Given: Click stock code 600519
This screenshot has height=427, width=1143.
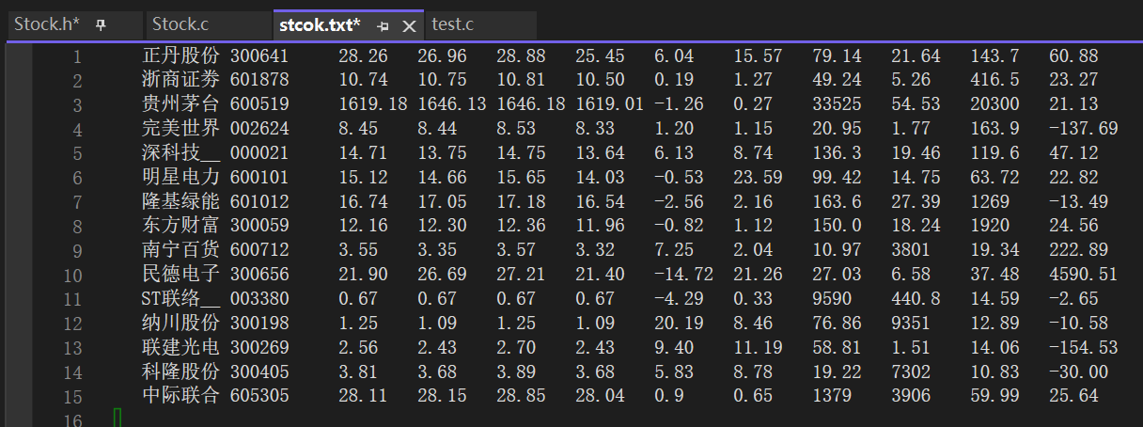Looking at the screenshot, I should coord(259,104).
